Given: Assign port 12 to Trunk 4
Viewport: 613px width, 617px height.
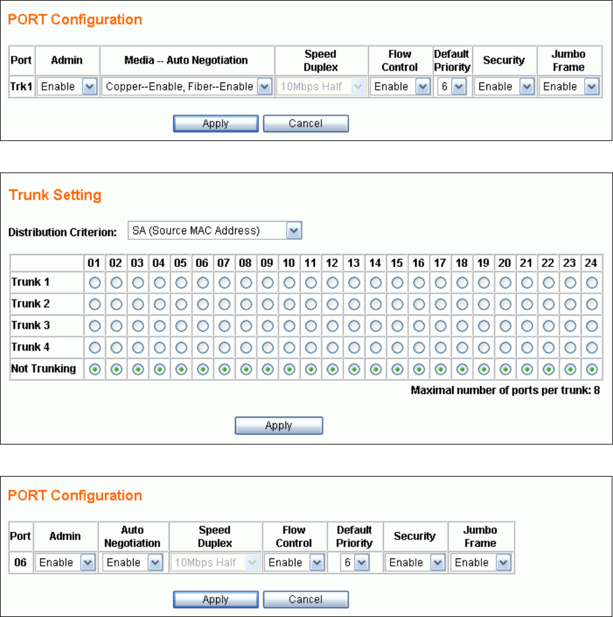Looking at the screenshot, I should pos(333,348).
